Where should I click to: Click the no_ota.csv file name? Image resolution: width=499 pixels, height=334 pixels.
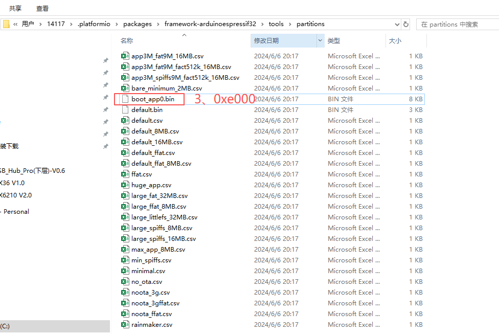point(147,282)
